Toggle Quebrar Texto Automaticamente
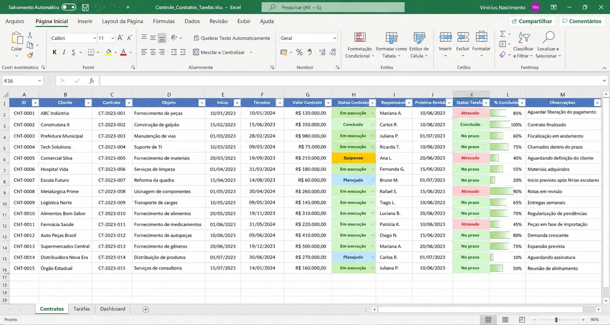610x325 pixels. (231, 38)
